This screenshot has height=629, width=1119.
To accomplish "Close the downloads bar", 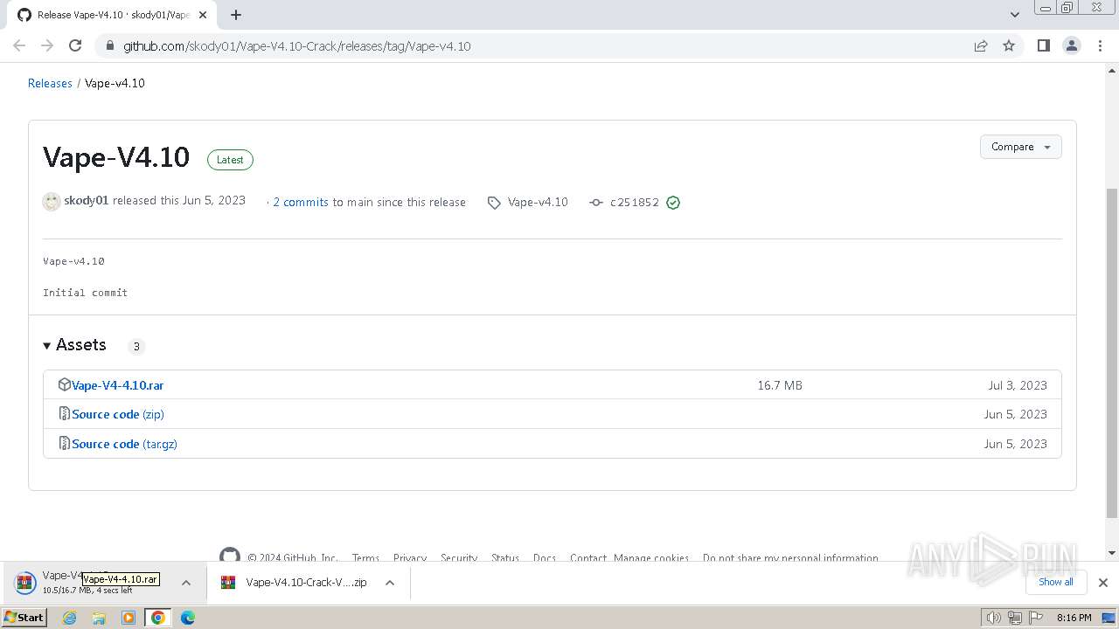I will tap(1103, 583).
